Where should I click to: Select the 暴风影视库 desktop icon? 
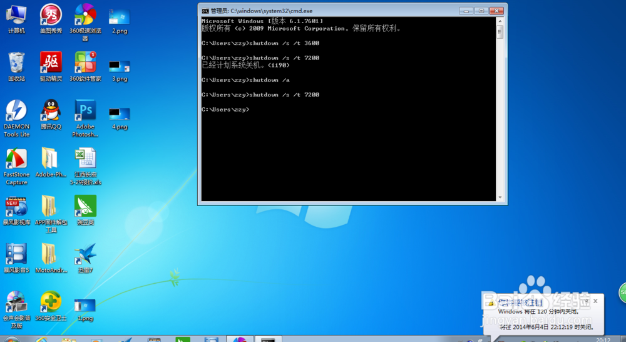(16, 210)
